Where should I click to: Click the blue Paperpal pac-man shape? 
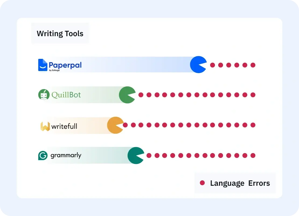click(x=197, y=65)
